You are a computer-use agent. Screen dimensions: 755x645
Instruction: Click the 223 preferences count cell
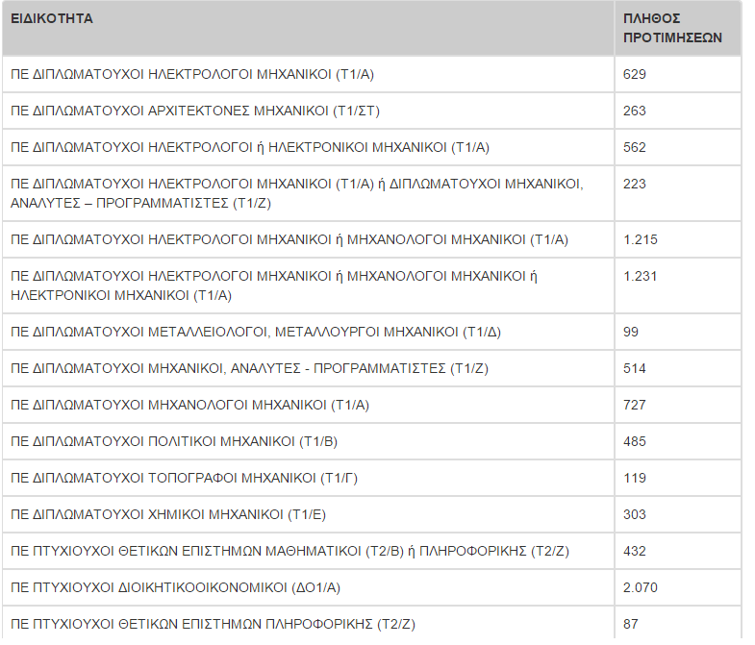[635, 184]
